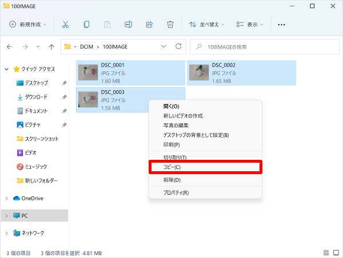Click the Cut scissors icon in toolbar
The height and width of the screenshot is (258, 343).
point(65,25)
